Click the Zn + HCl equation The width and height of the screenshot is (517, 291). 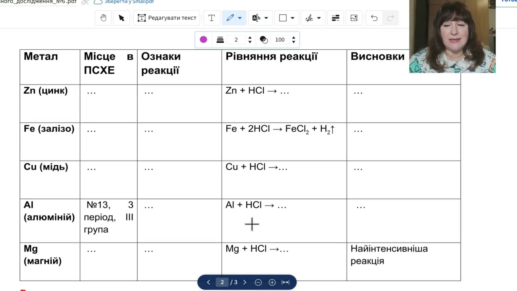[257, 91]
